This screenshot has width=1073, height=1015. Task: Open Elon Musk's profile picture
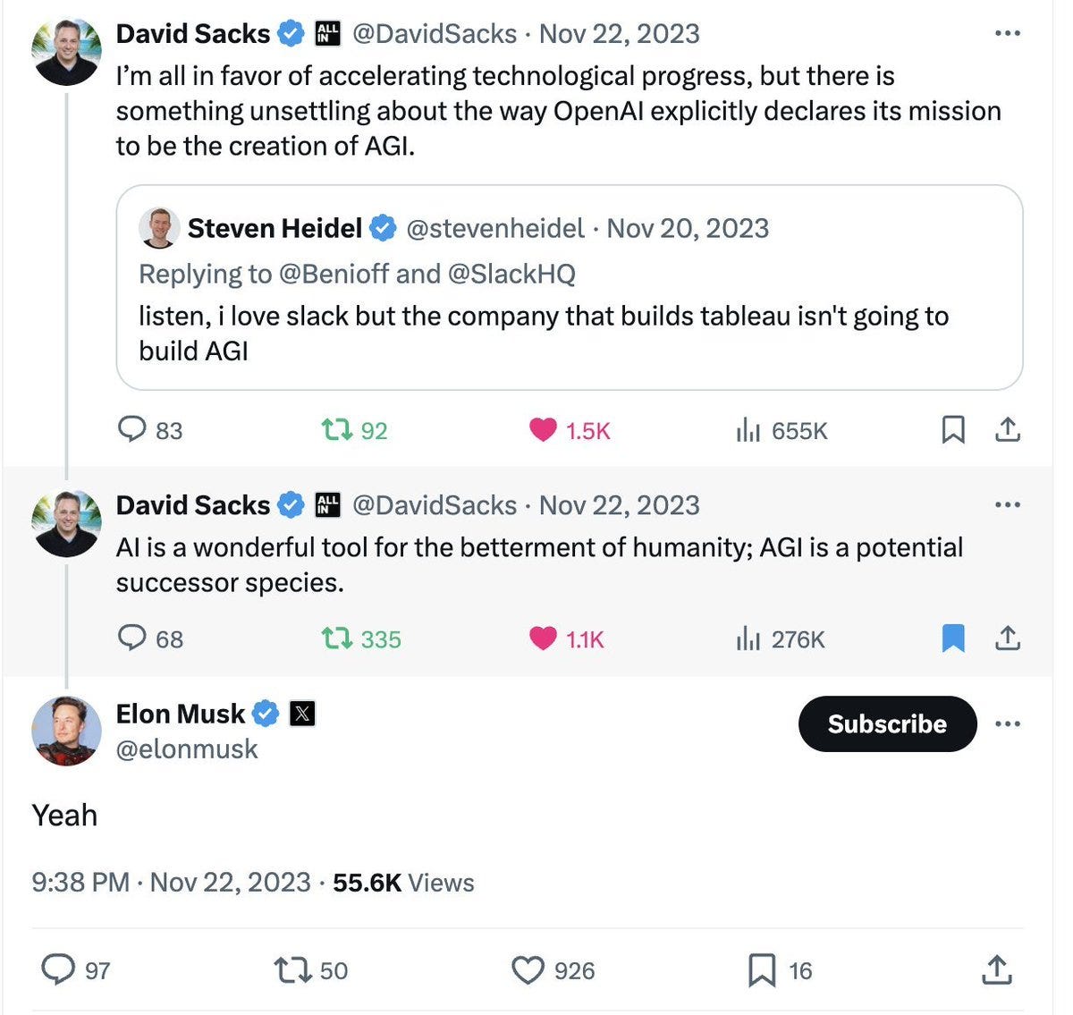coord(66,731)
